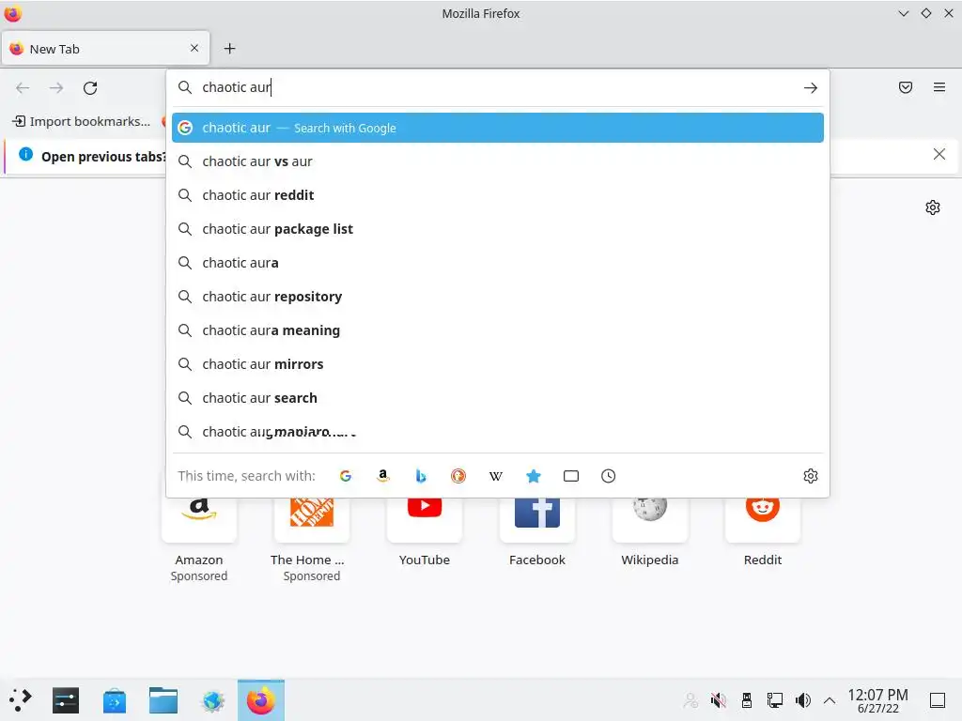The image size is (962, 721).
Task: Close the New Tab tab
Action: [x=194, y=48]
